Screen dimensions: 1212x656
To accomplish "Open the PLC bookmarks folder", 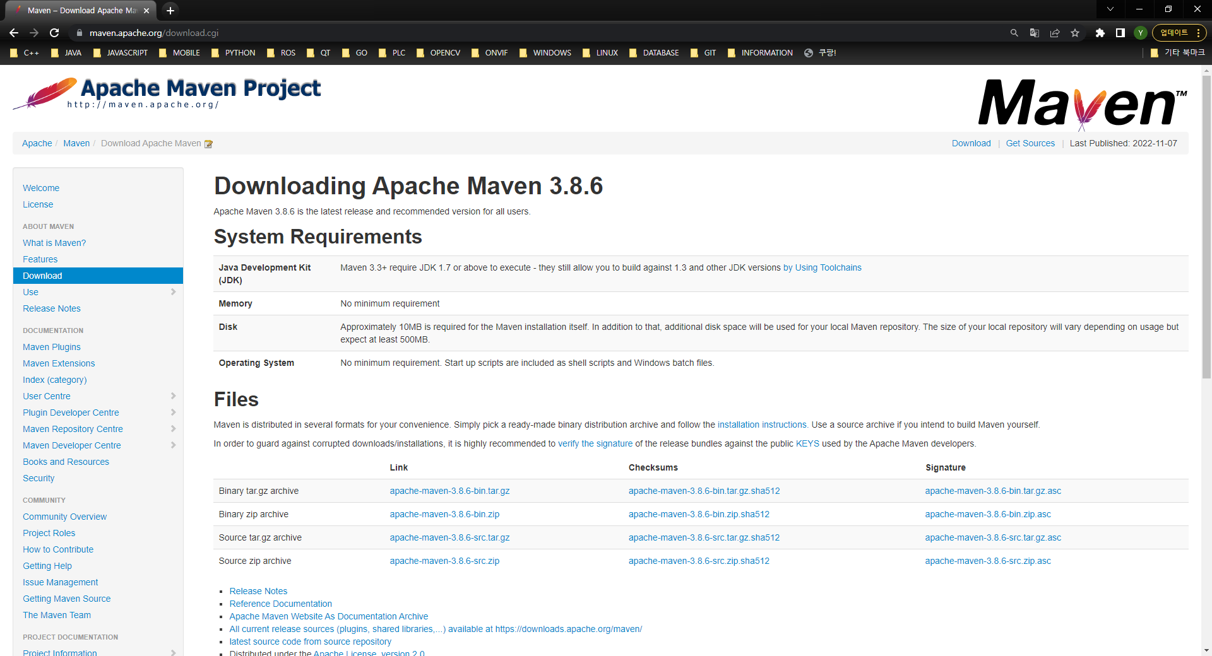I will pyautogui.click(x=392, y=53).
